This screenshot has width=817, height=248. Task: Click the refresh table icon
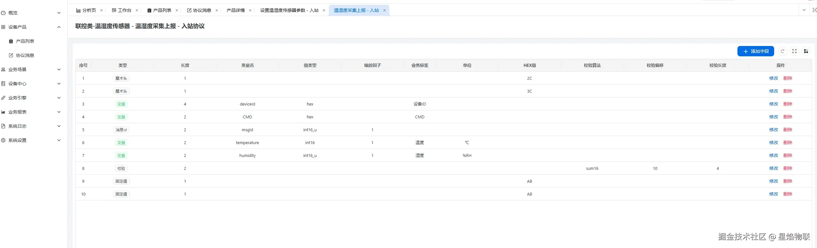[x=783, y=51]
